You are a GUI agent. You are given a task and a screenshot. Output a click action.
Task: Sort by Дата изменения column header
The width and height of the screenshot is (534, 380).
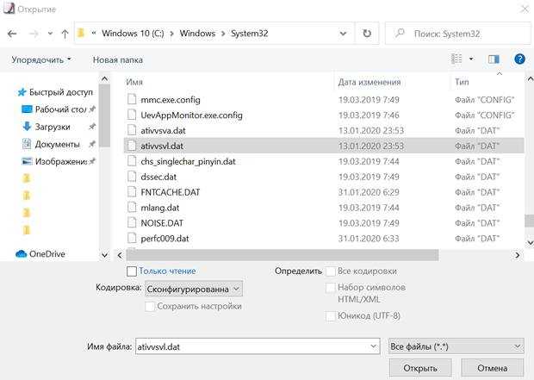369,82
